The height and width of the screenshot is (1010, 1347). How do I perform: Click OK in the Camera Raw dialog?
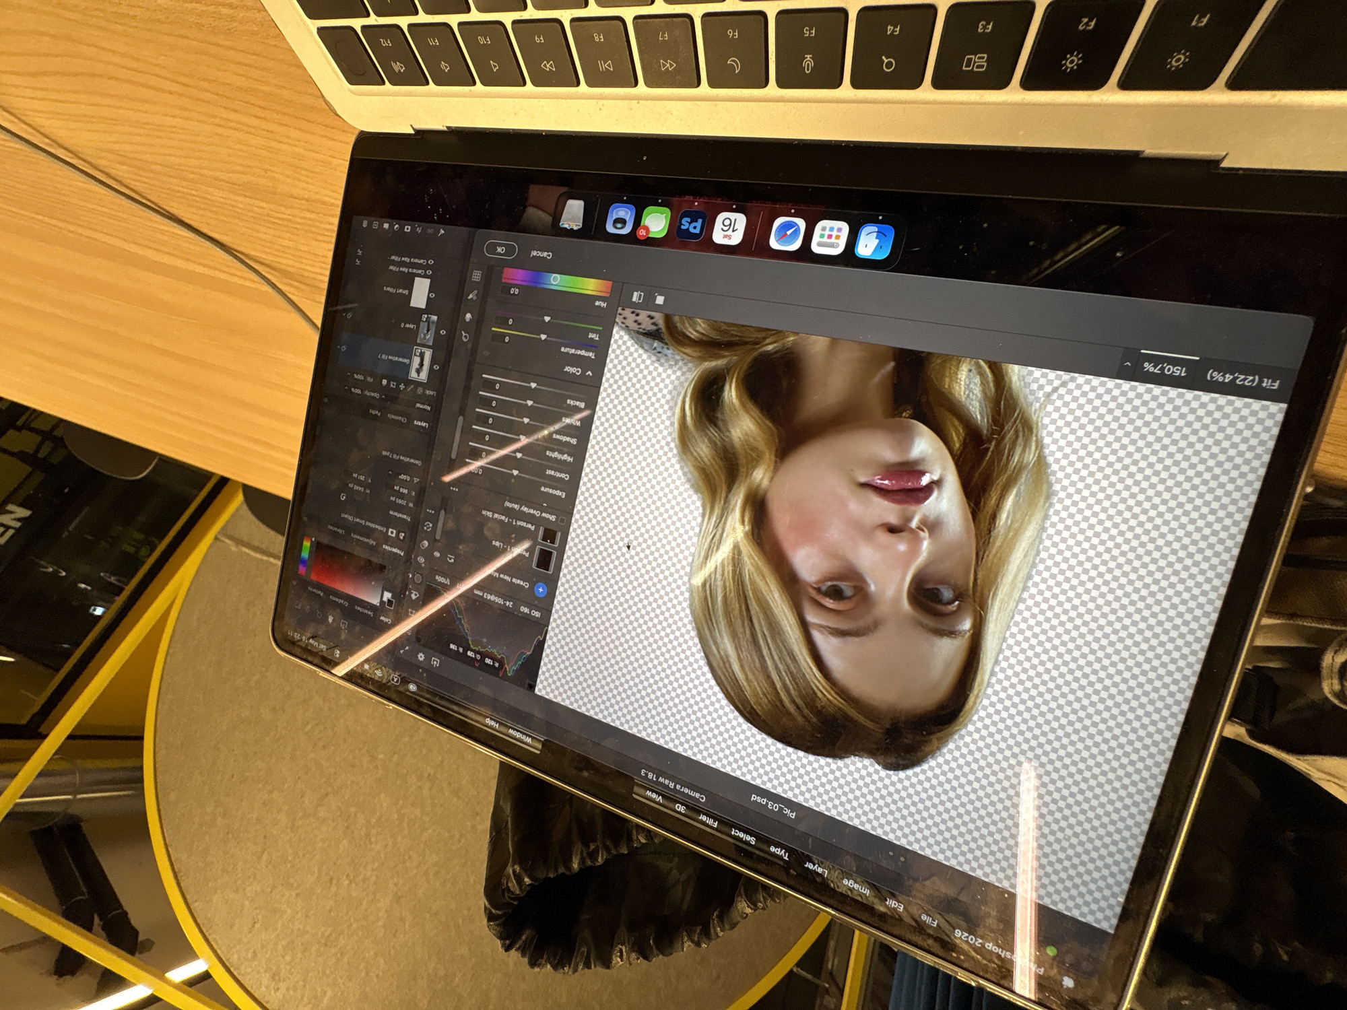click(500, 250)
